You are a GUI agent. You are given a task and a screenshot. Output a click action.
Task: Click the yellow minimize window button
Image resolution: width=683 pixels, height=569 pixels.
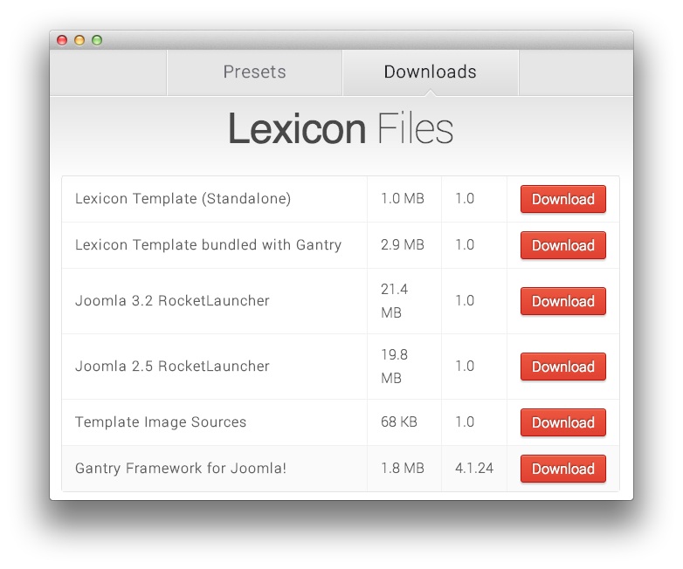[x=79, y=40]
